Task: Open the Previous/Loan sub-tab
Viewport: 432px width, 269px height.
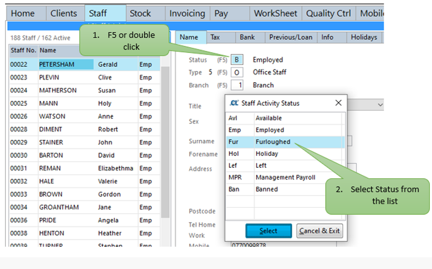Action: [289, 37]
